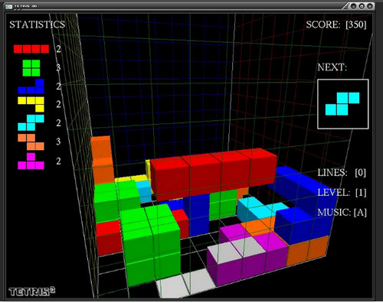Image resolution: width=383 pixels, height=303 pixels.
Task: Click the yellow J-shaped piece statistics icon
Action: pyautogui.click(x=31, y=104)
